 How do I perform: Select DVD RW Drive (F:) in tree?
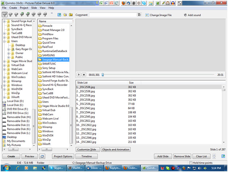point(17,109)
